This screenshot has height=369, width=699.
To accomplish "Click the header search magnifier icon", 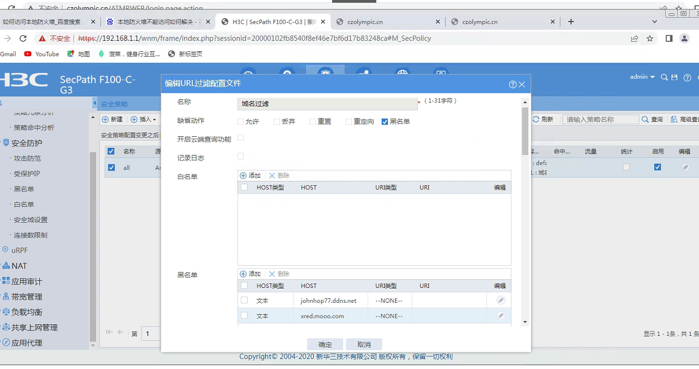I will click(x=664, y=78).
